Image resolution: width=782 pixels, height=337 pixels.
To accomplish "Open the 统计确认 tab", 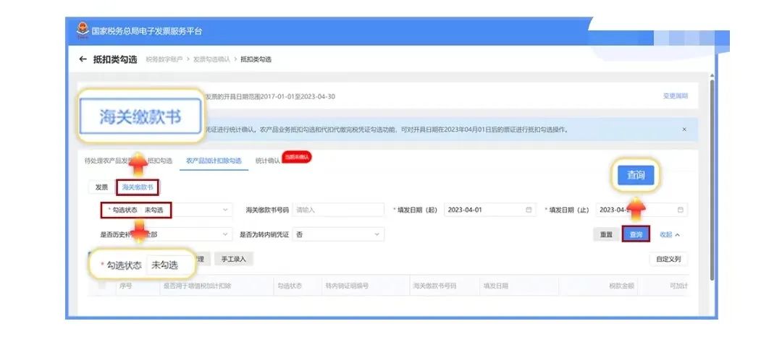I will (x=268, y=161).
